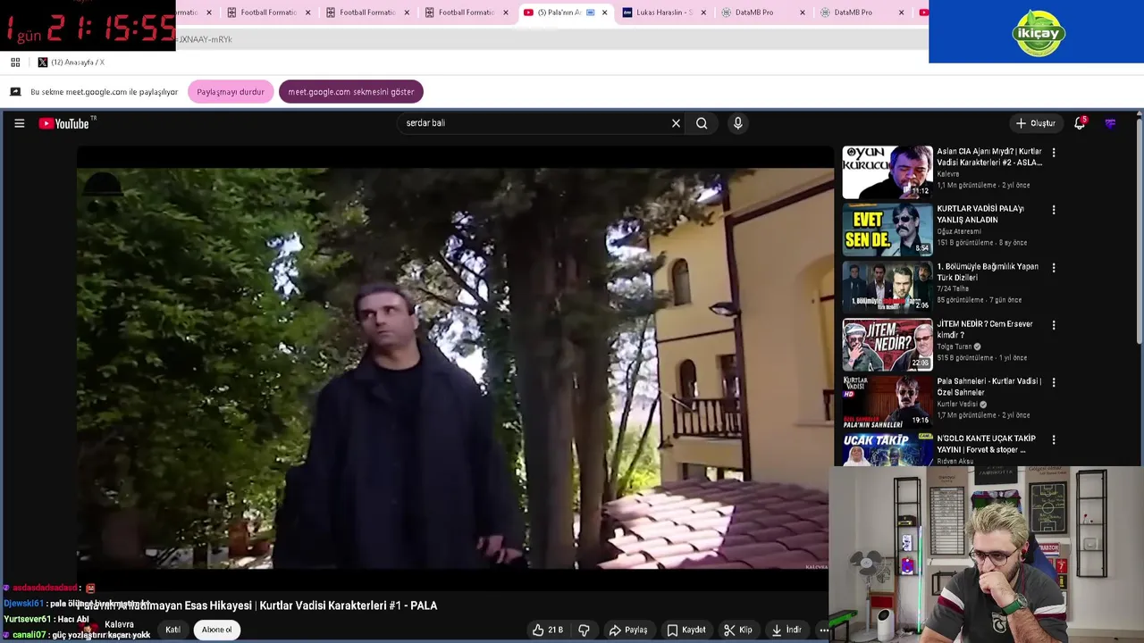
Task: Click the main video player
Action: point(454,368)
